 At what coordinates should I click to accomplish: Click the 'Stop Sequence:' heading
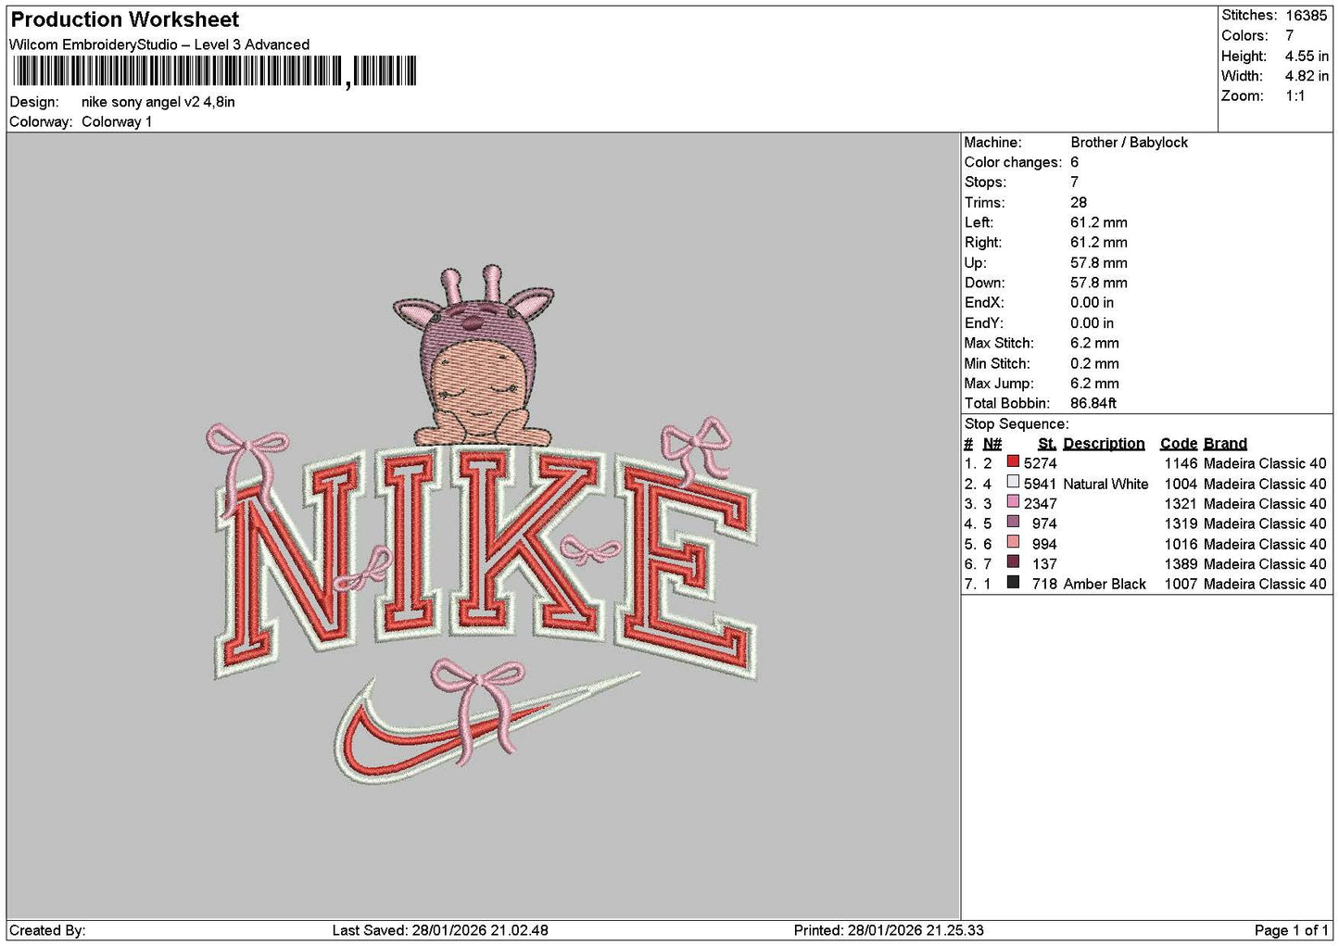(1017, 423)
